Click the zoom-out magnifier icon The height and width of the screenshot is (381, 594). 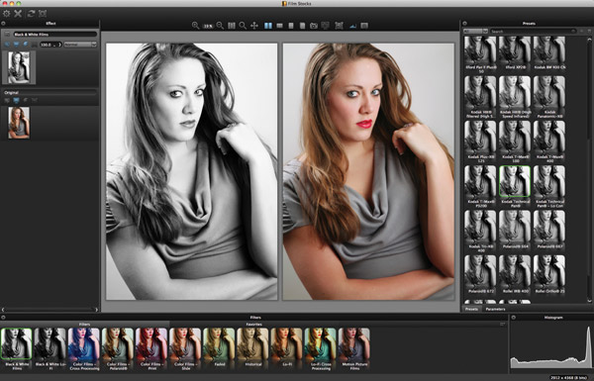click(220, 26)
